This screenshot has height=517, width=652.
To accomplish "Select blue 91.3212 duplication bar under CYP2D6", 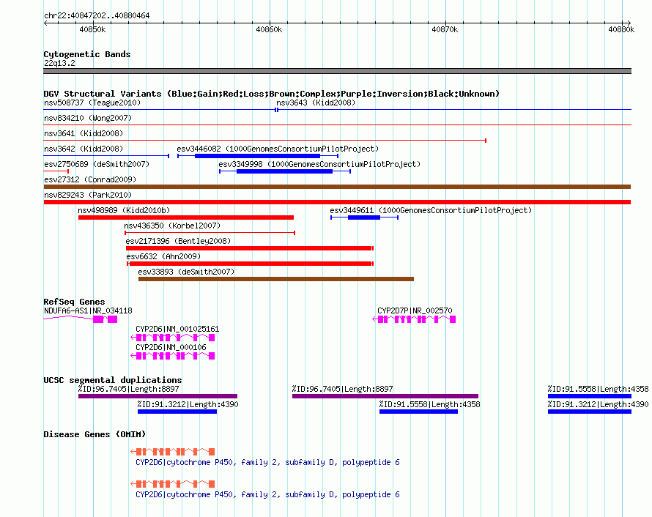I will [x=177, y=412].
